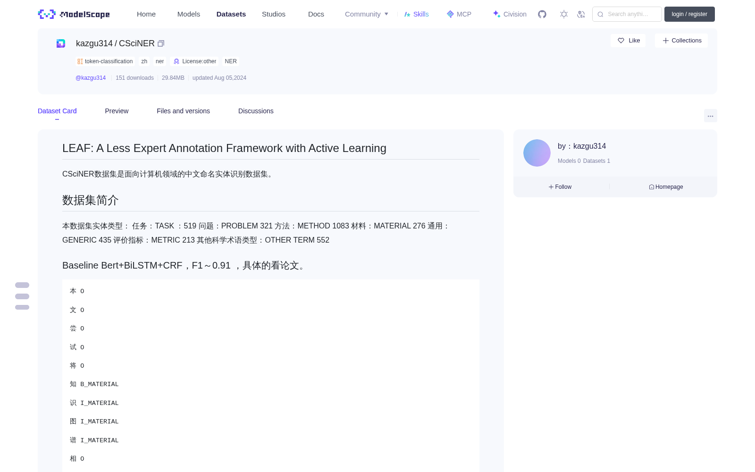Open the table of contents sidebar handle
Viewport: 755px width, 472px height.
22,296
